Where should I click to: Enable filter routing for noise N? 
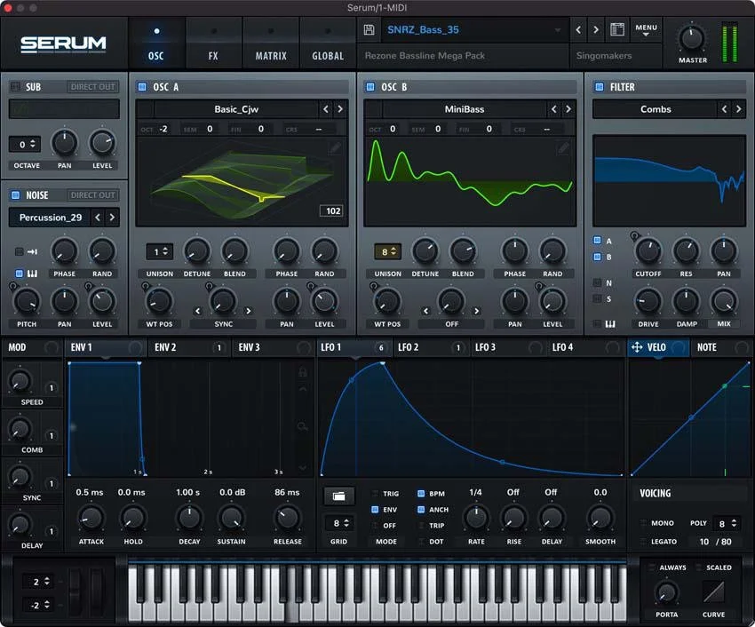click(x=597, y=282)
